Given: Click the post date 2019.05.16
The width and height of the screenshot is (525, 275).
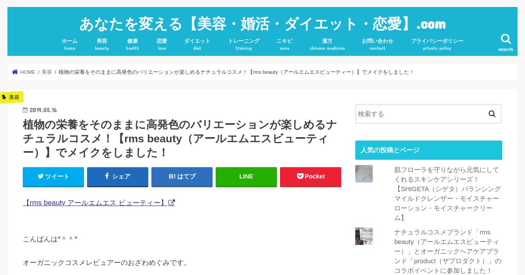Looking at the screenshot, I should point(43,110).
